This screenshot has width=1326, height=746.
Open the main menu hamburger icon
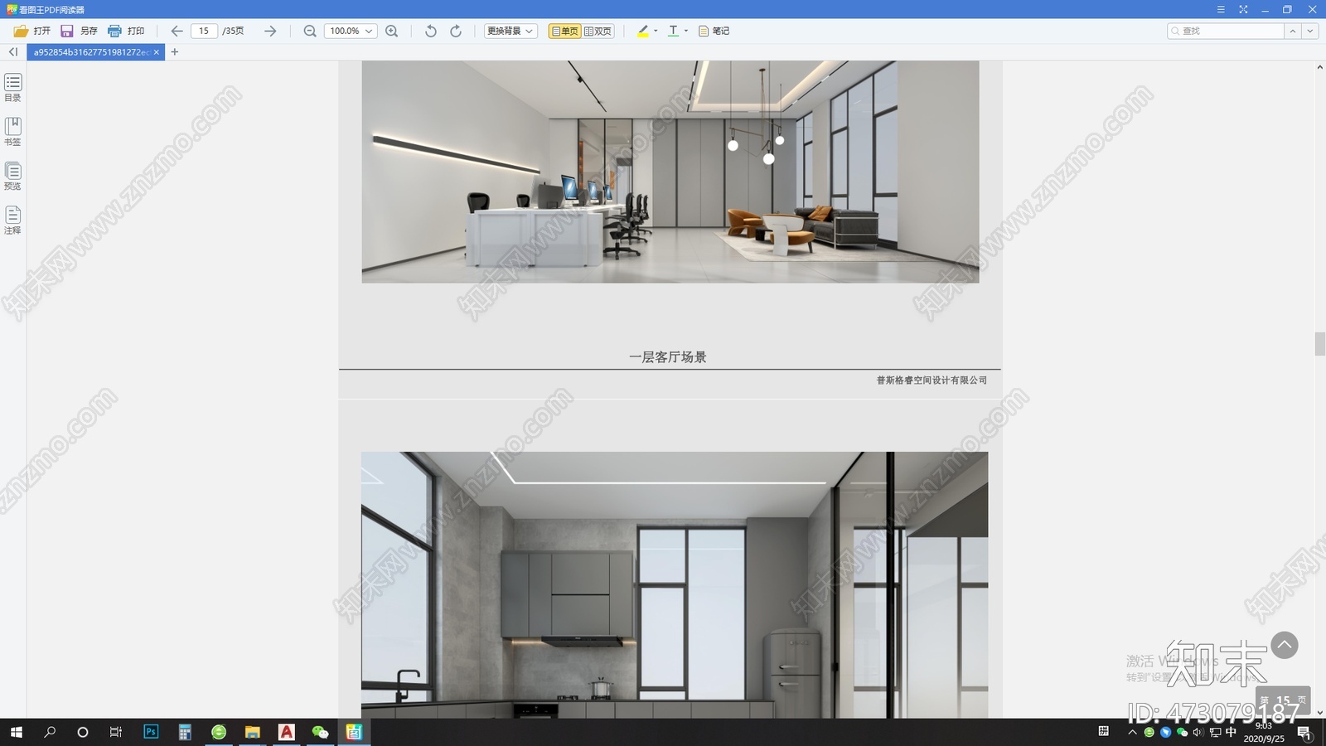(1221, 9)
